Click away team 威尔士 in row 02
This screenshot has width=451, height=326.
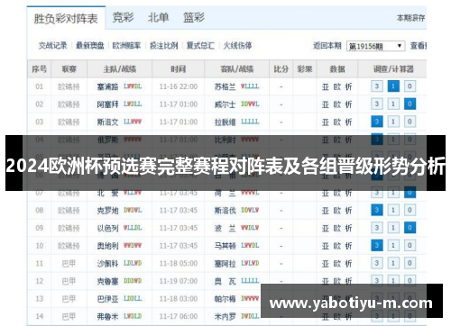tap(225, 104)
